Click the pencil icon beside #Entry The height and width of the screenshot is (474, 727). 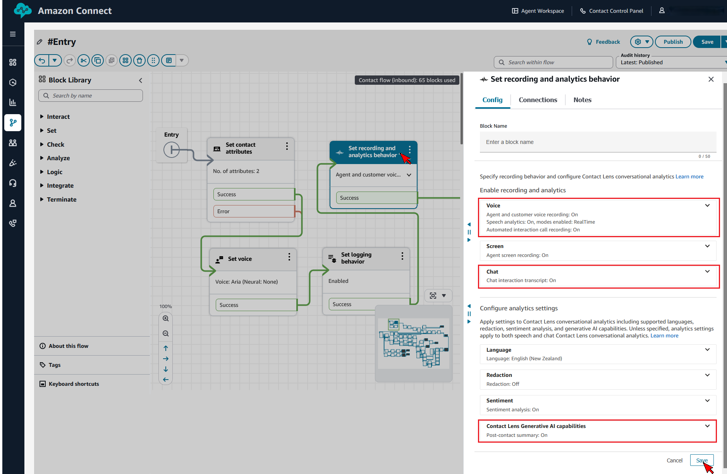(x=40, y=42)
